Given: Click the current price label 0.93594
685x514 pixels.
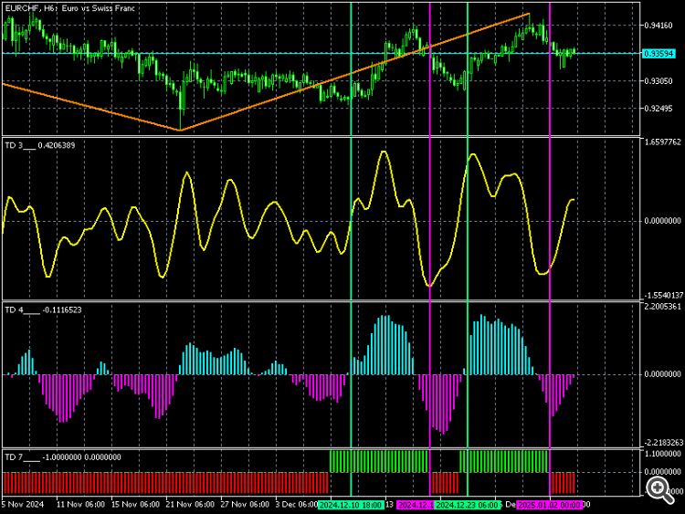Looking at the screenshot, I should pos(659,54).
